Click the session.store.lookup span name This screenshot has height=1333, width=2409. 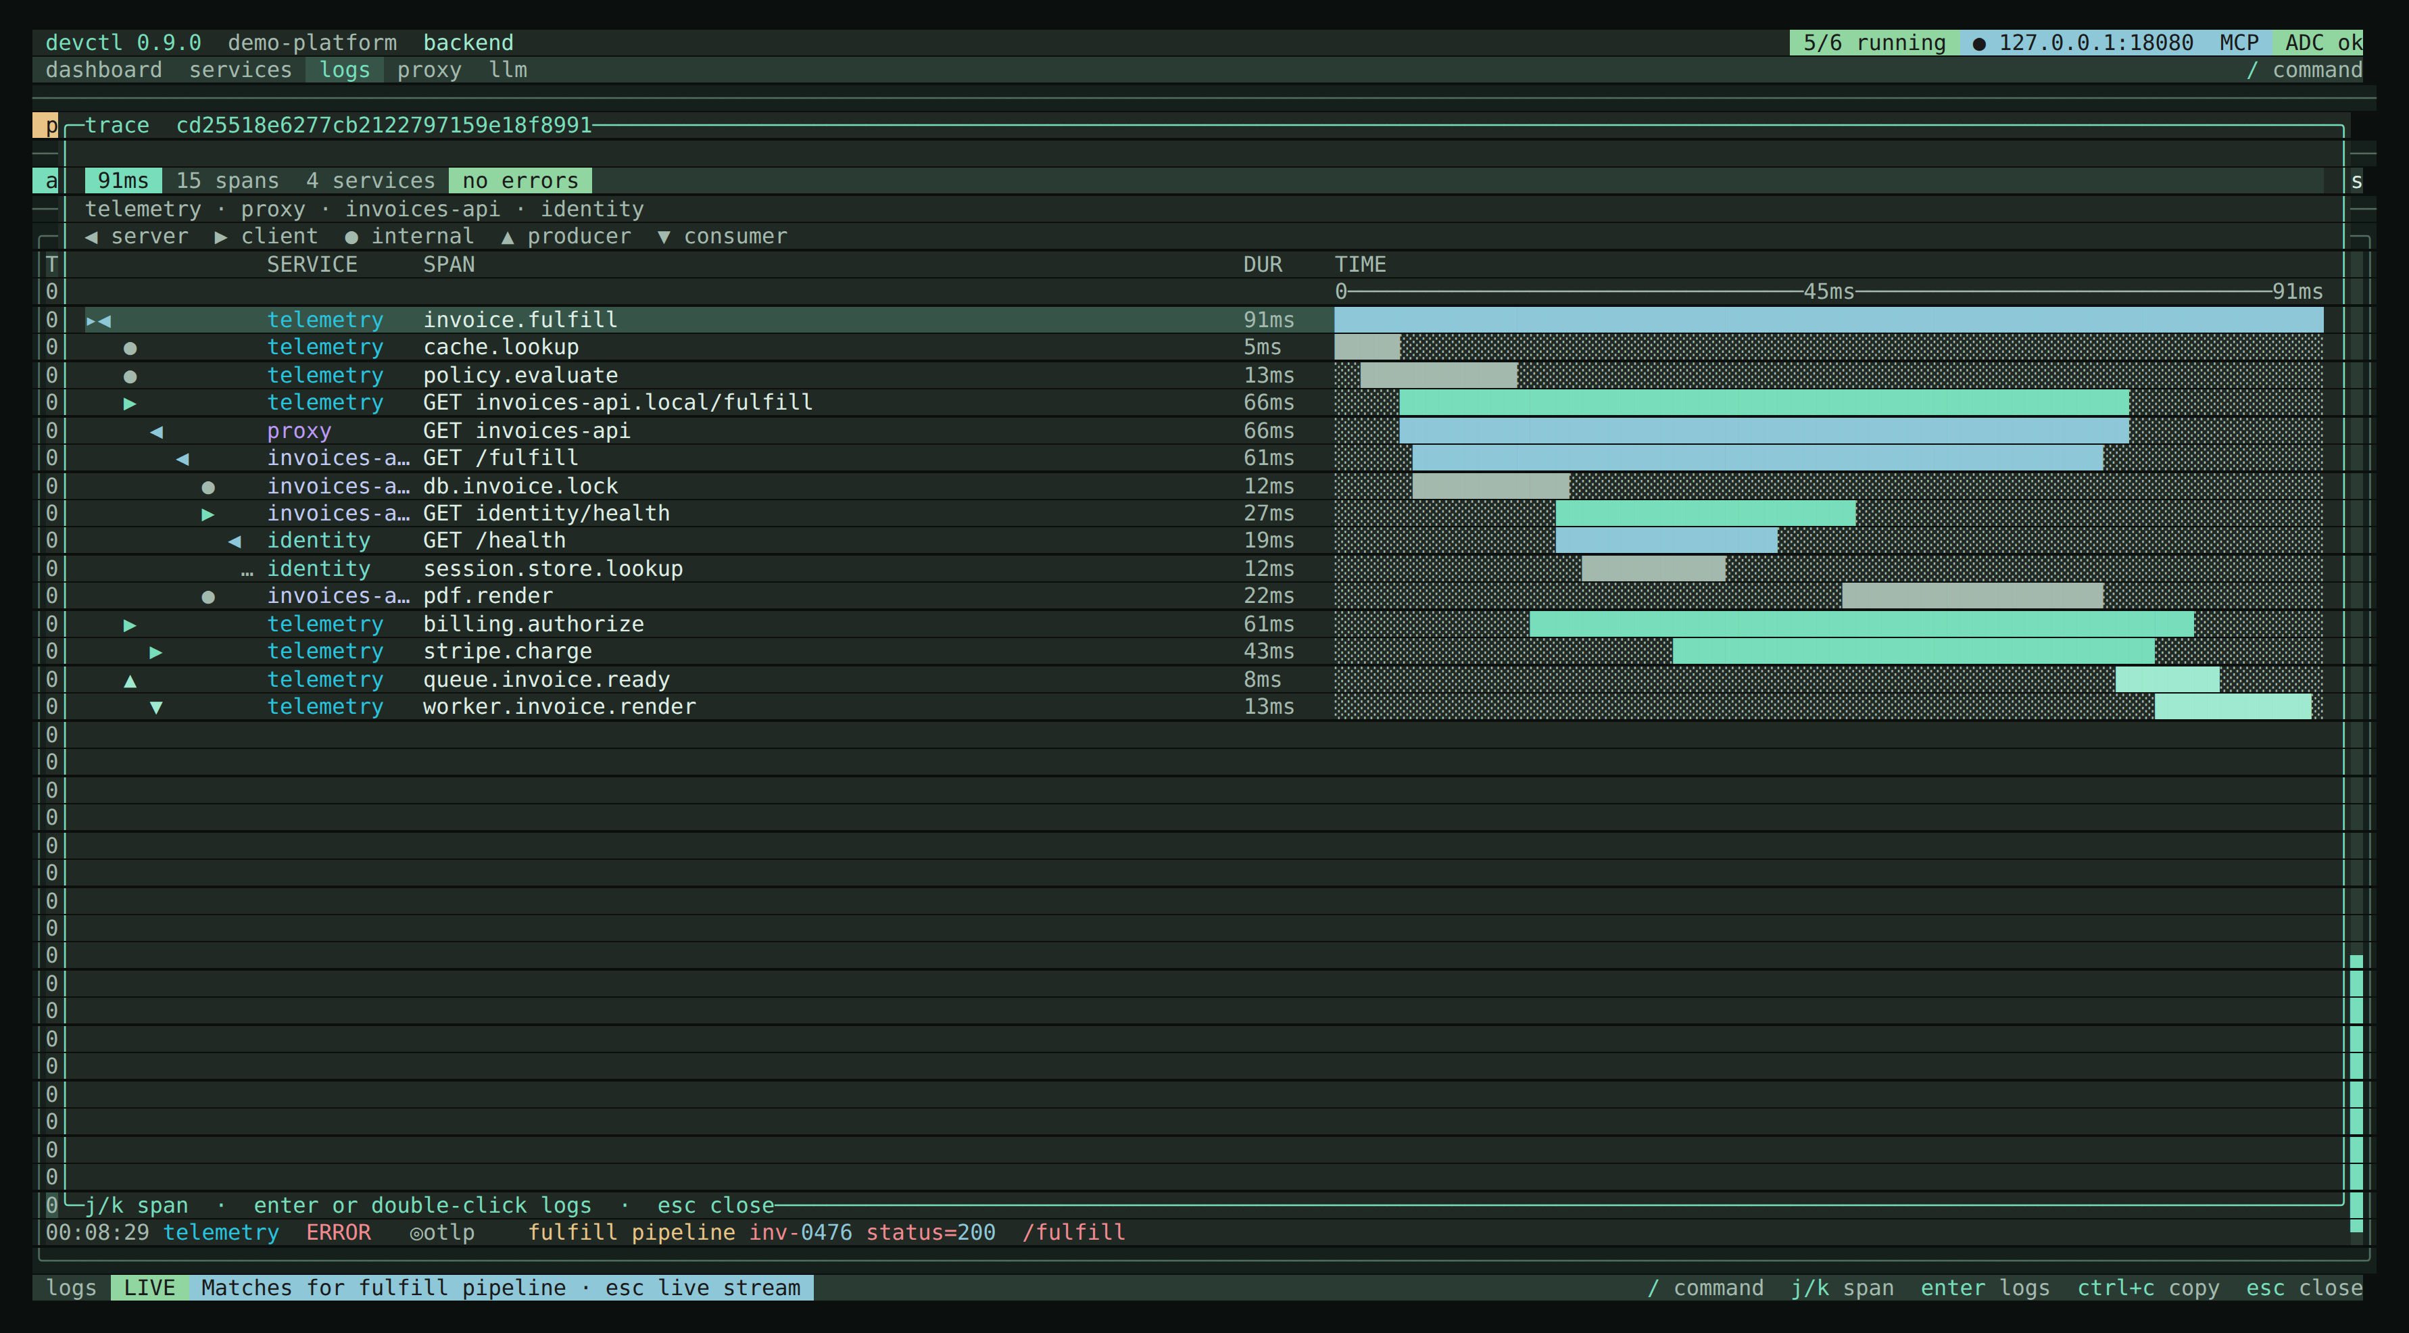coord(553,568)
